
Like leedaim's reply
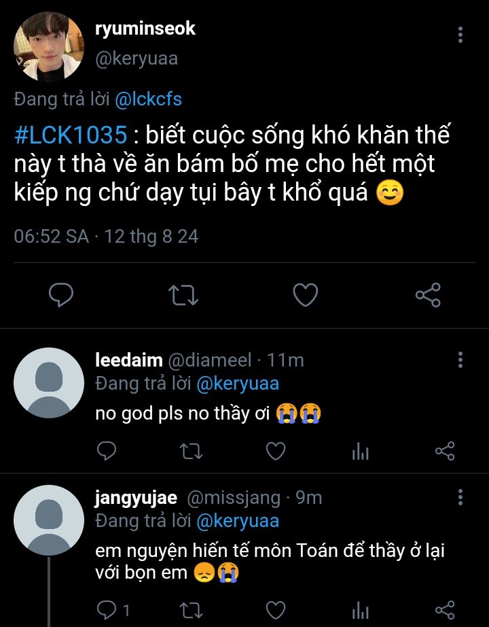pos(275,450)
